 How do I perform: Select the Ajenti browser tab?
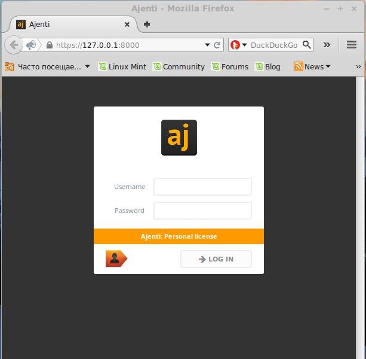pyautogui.click(x=72, y=25)
